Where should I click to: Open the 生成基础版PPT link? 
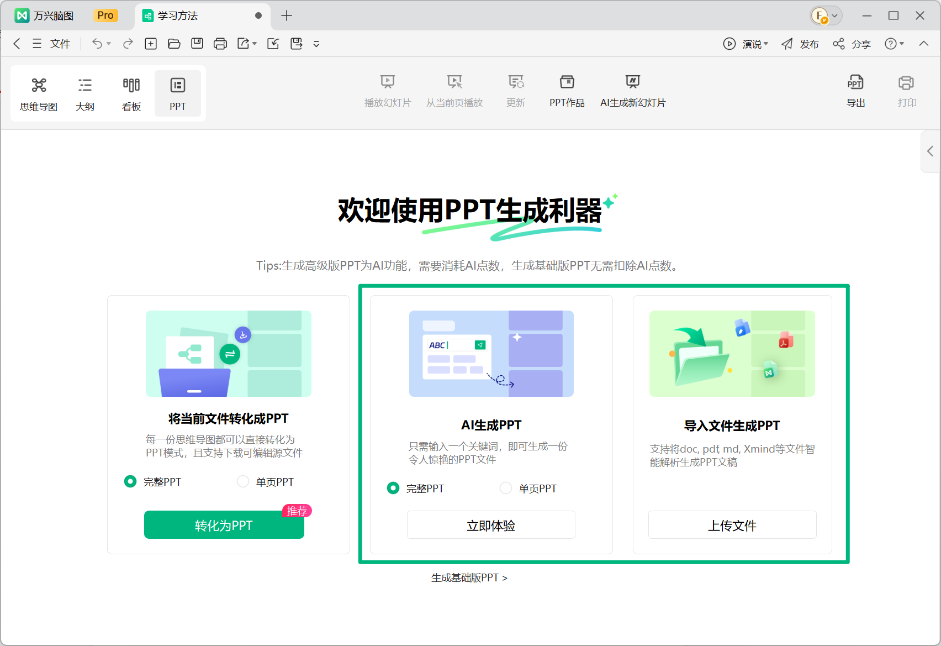click(x=469, y=577)
